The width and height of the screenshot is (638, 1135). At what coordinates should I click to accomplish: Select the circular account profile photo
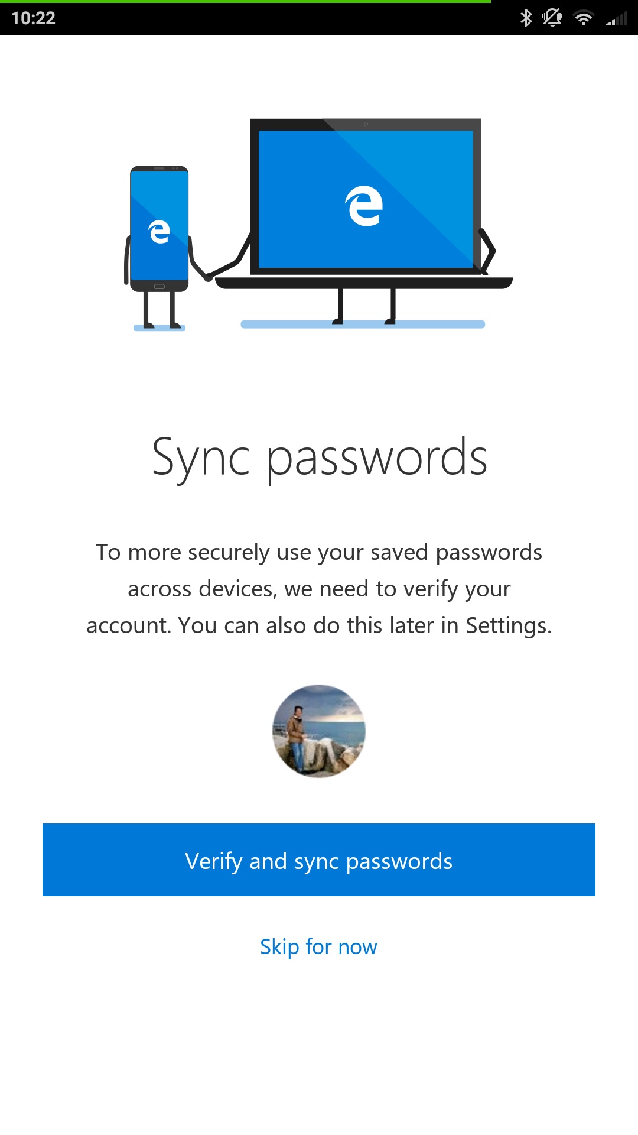click(x=319, y=731)
